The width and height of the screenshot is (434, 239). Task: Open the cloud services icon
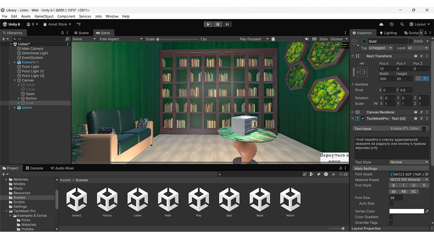coord(381,24)
